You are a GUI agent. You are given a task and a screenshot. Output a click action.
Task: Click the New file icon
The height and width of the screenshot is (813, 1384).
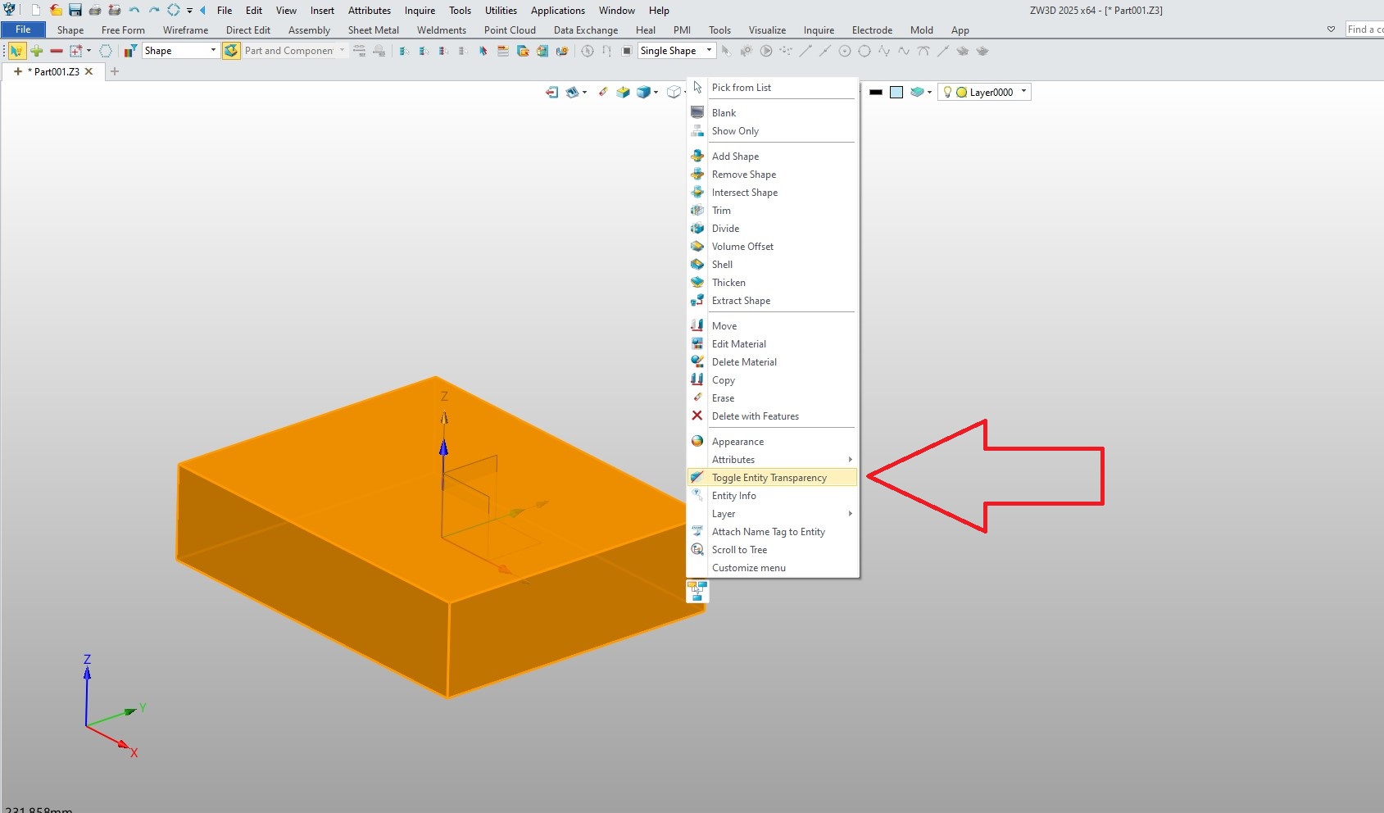click(35, 10)
